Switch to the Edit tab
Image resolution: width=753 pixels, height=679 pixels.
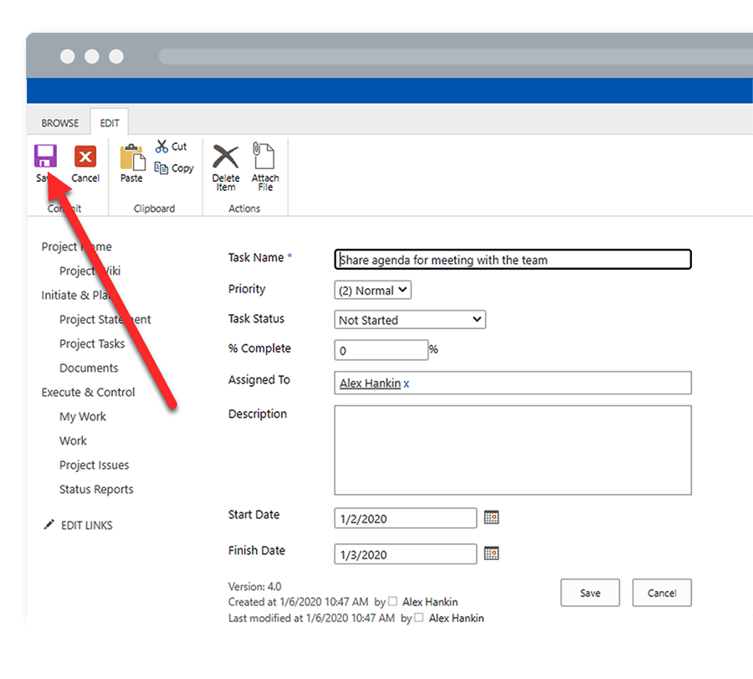coord(109,122)
